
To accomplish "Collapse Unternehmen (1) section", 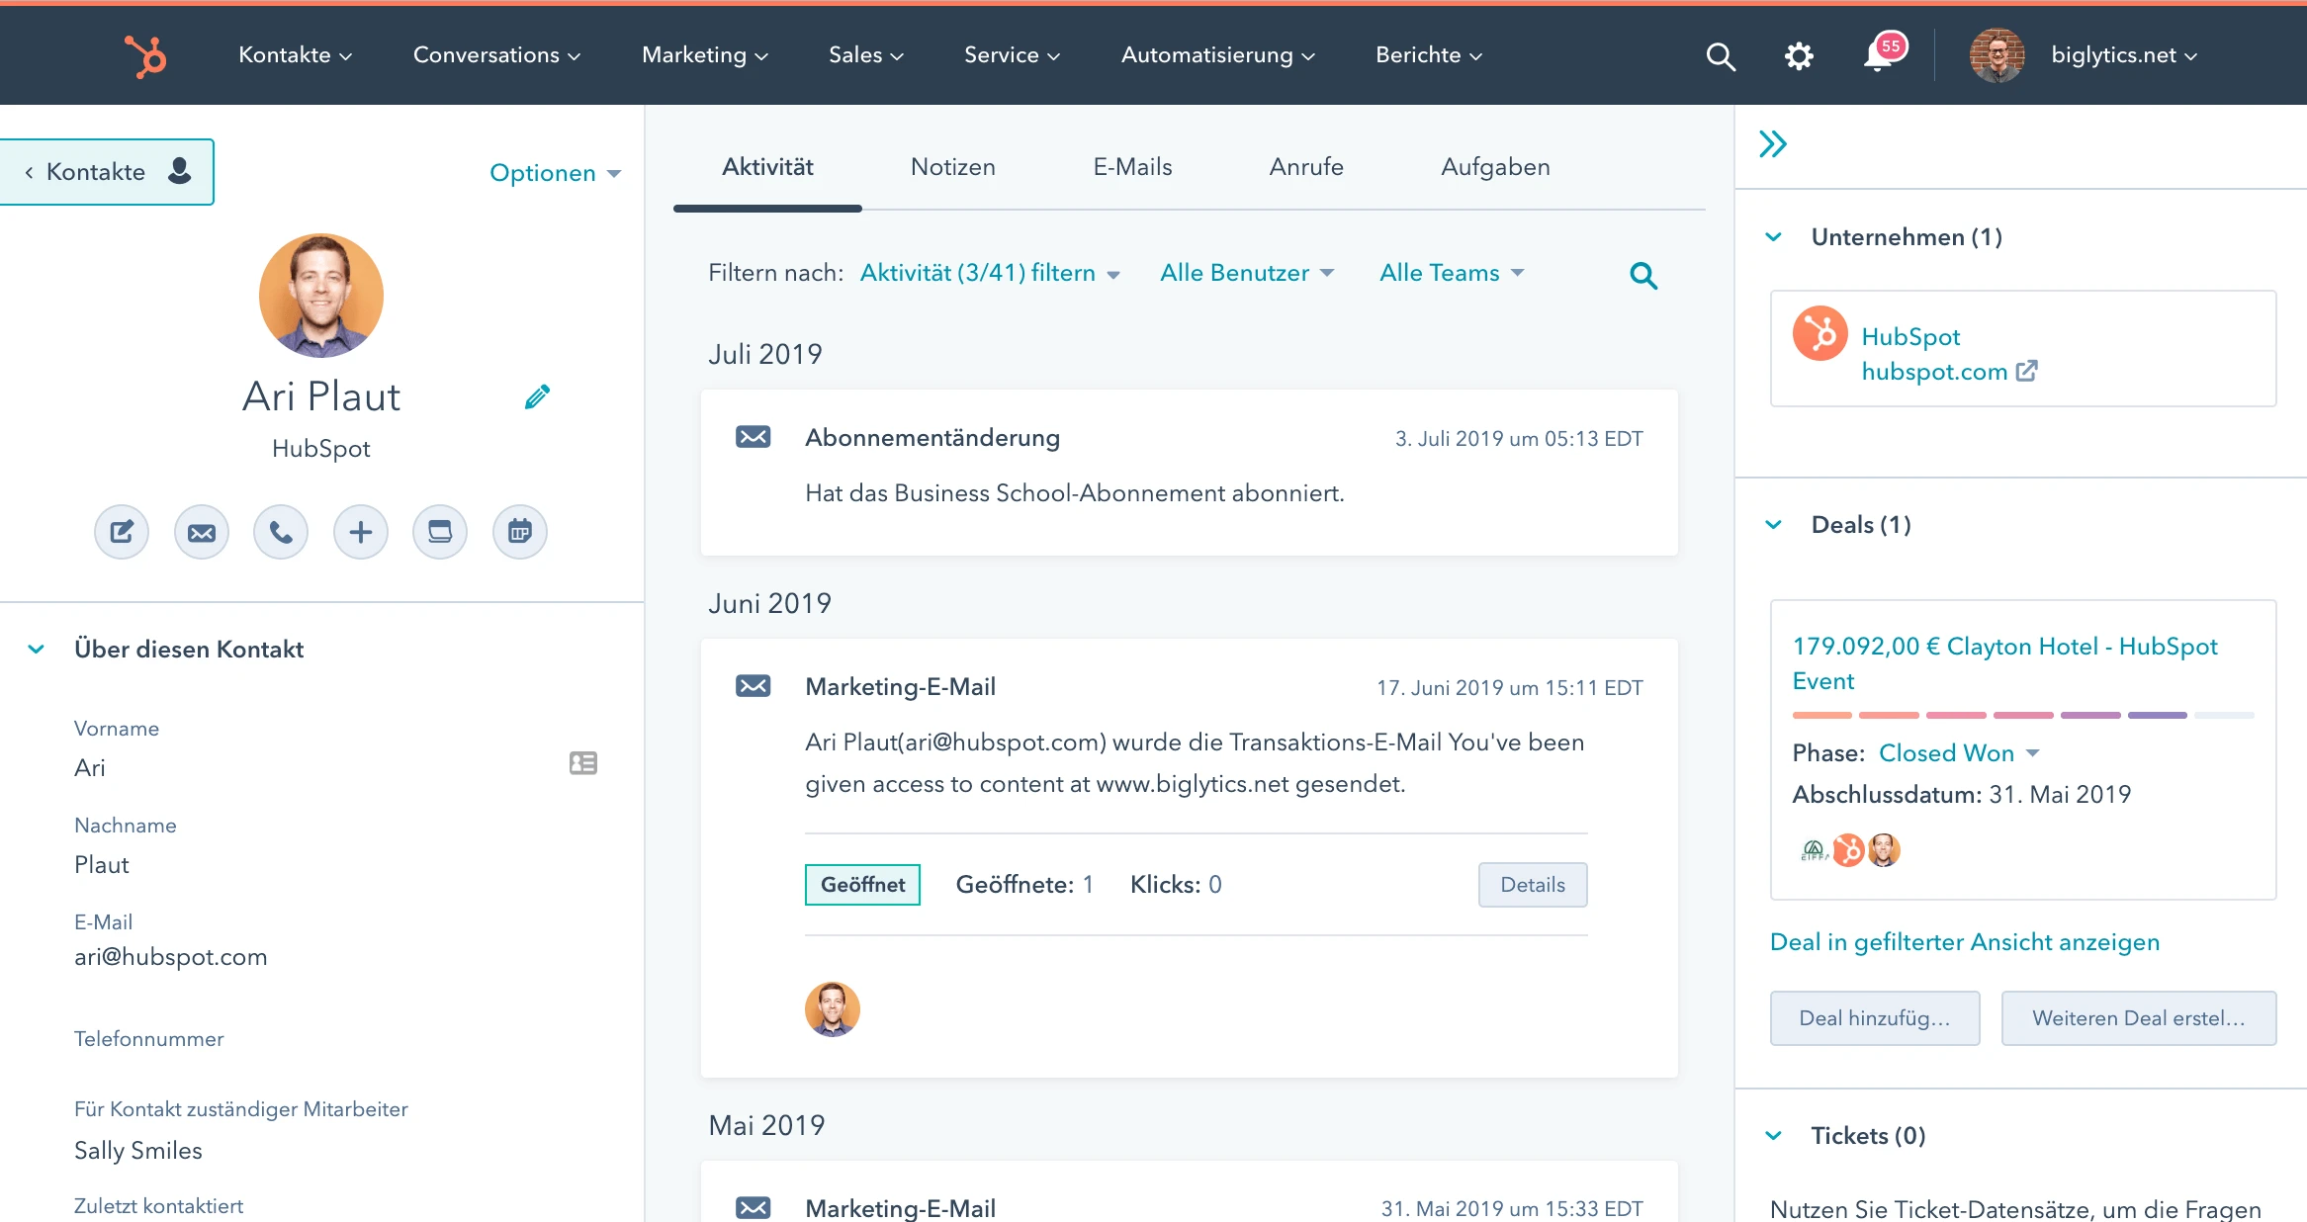I will pos(1774,237).
